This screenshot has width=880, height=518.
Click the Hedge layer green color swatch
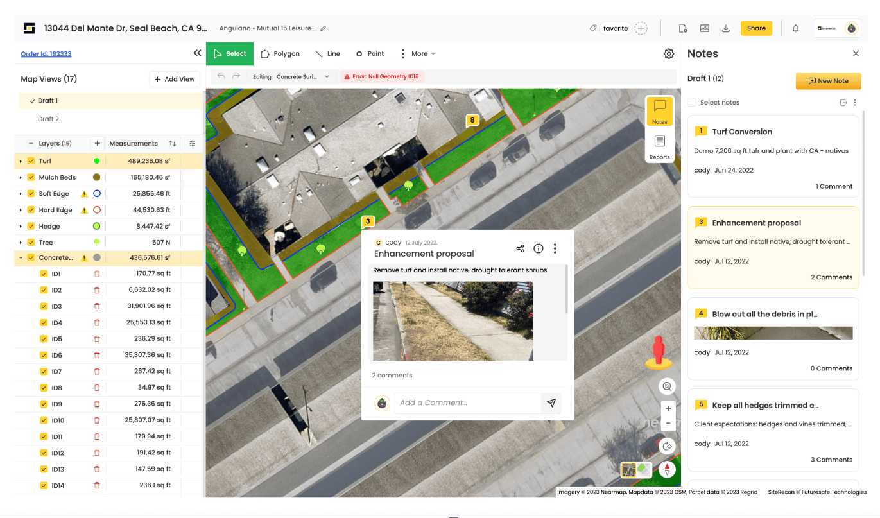coord(97,227)
